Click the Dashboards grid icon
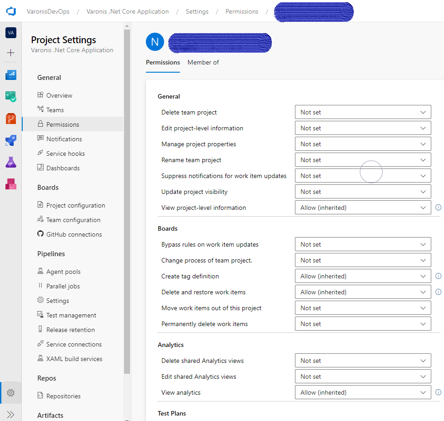 tap(40, 167)
